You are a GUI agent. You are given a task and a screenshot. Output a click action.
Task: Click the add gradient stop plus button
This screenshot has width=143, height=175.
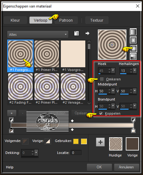tap(12, 113)
